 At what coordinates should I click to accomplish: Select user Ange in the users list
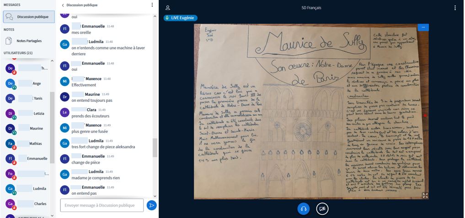coord(27,83)
